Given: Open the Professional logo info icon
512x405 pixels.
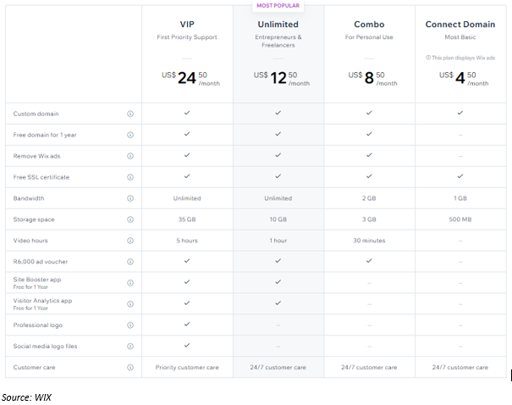Looking at the screenshot, I should point(130,325).
